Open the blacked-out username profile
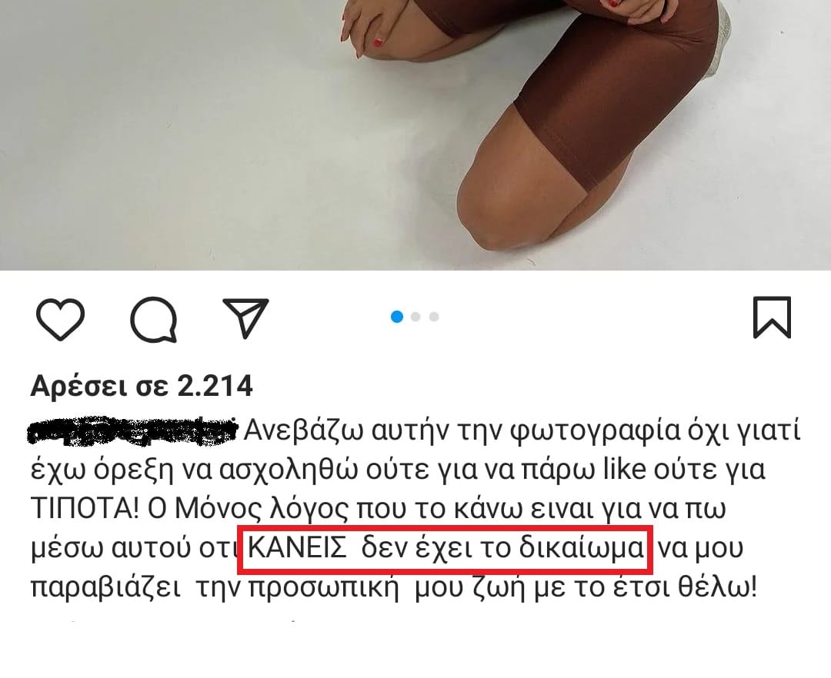Viewport: 831px width, 678px height. pyautogui.click(x=132, y=430)
